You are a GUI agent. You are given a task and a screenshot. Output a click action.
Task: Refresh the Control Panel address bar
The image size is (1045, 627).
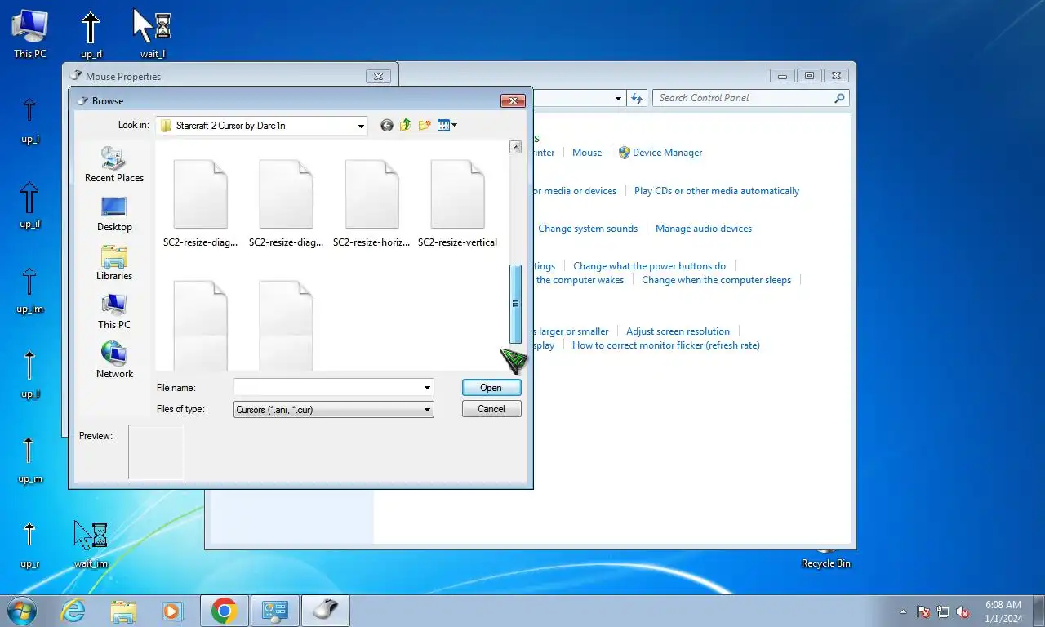coord(637,98)
